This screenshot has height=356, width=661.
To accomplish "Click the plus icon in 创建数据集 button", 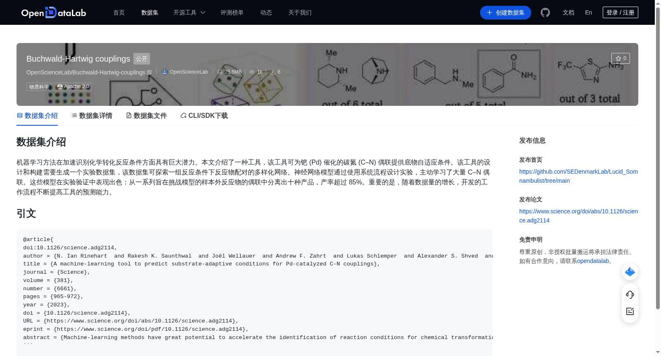I will (x=490, y=13).
